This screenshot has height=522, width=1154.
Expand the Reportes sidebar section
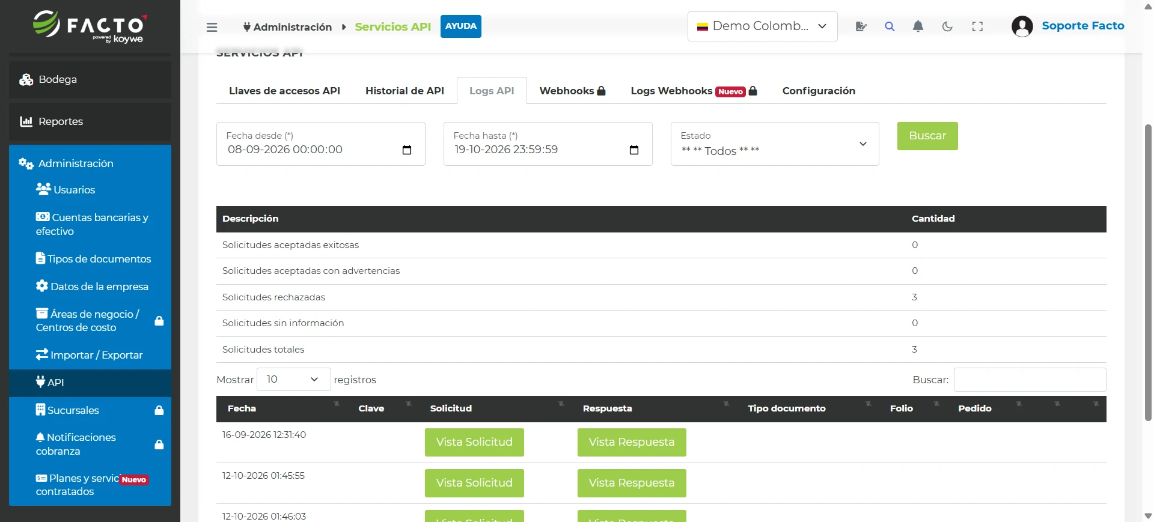90,121
